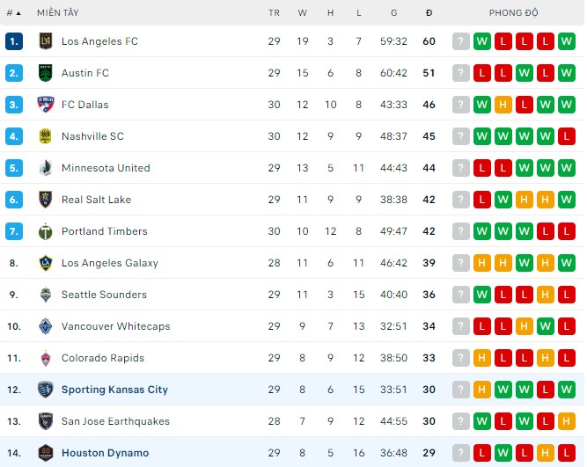Click the San Jose Earthquakes team name
Screen dimensions: 587x467
pyautogui.click(x=115, y=421)
